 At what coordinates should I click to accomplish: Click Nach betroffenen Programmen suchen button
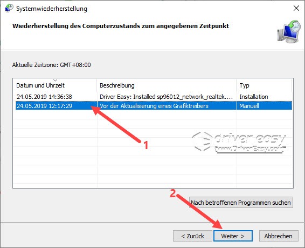click(x=241, y=203)
